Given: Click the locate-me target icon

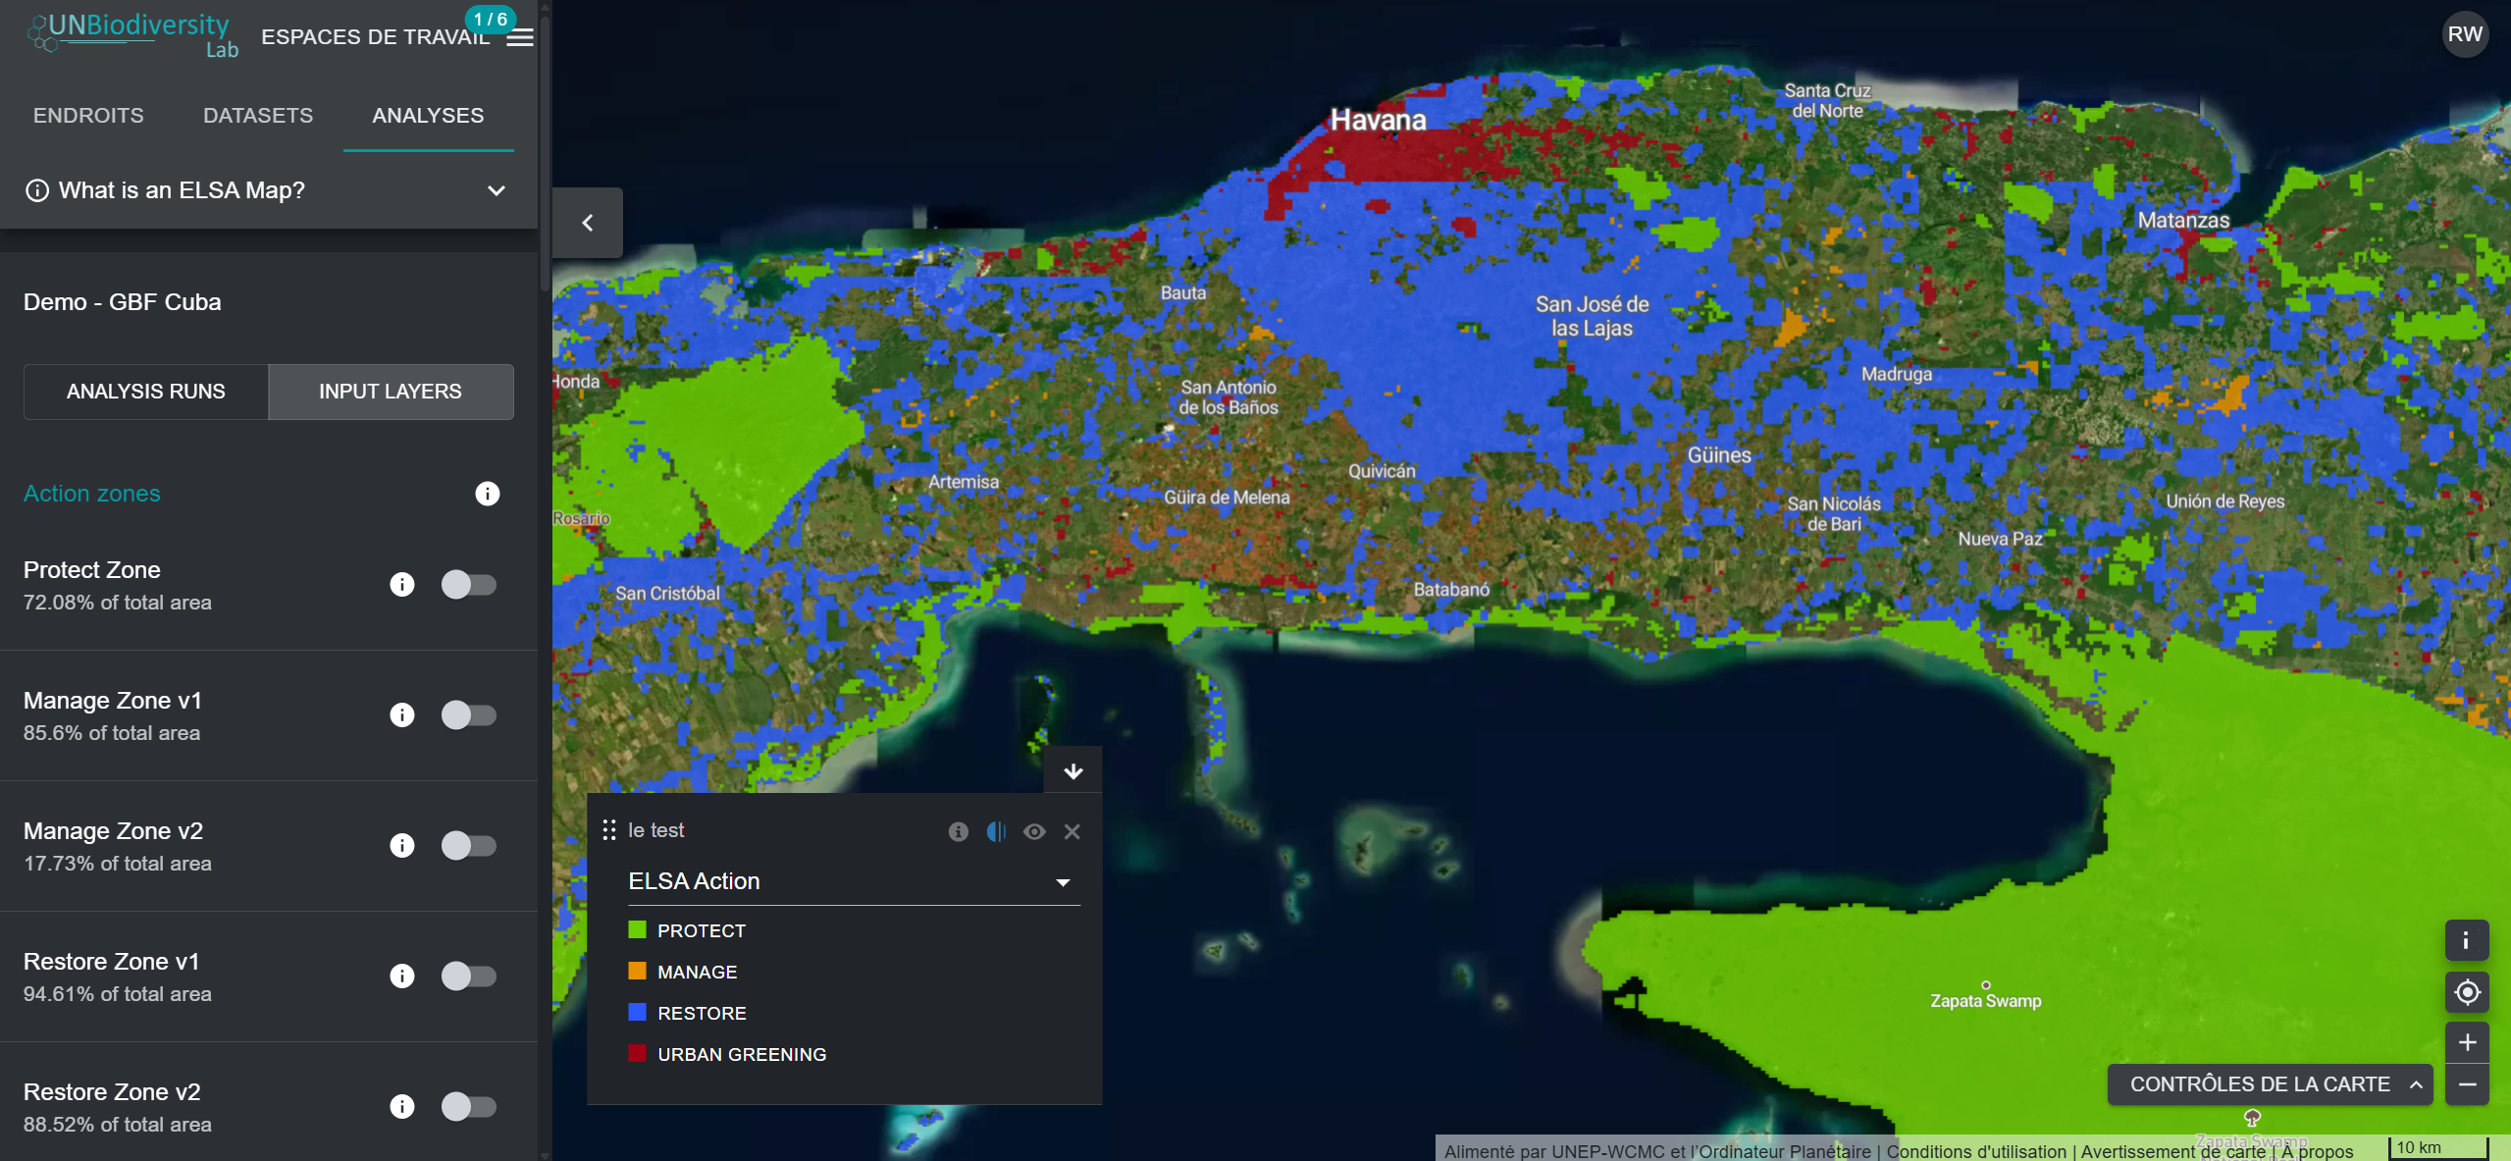Looking at the screenshot, I should tap(2467, 993).
